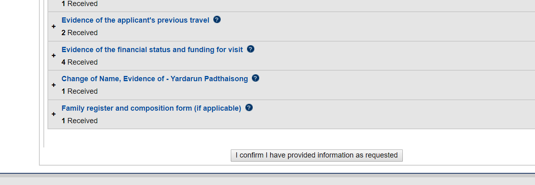Open help icon for financial status evidence
Image resolution: width=535 pixels, height=185 pixels.
251,49
